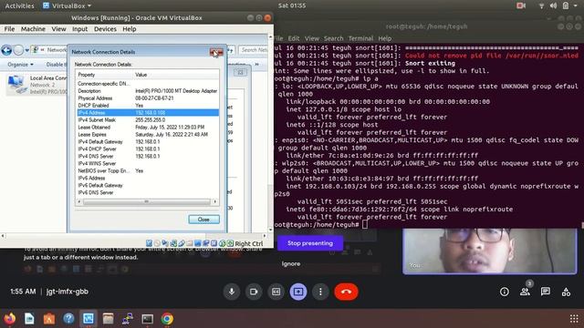
Task: Open Files manager icon in dock
Action: coord(108,319)
